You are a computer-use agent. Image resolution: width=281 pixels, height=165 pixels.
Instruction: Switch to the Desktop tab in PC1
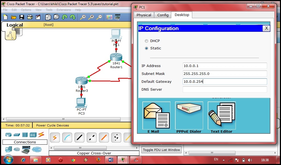[x=182, y=15]
